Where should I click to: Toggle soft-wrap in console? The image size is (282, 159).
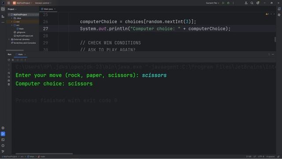tap(9, 73)
